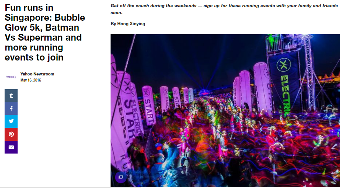Click the italic subtitle about weekends
Screen dimensions: 342x188
224,9
